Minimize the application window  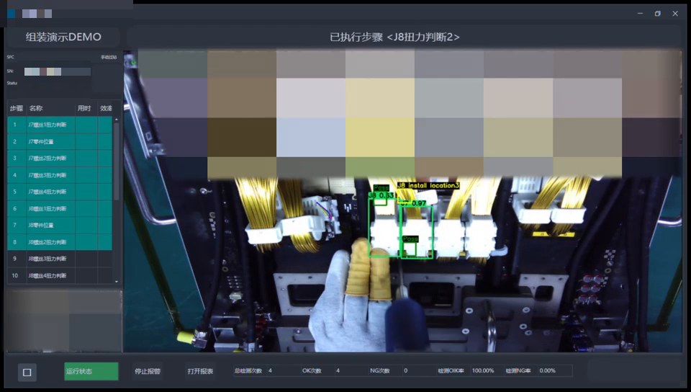640,14
